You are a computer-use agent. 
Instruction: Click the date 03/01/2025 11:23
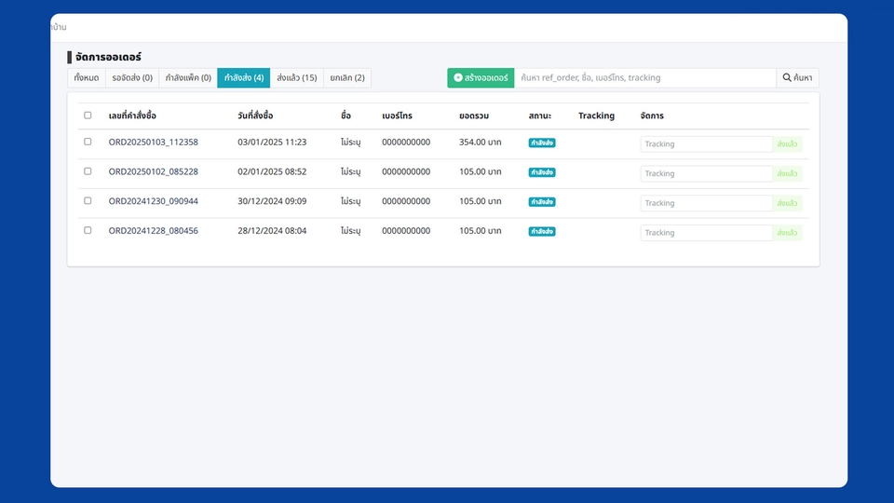click(272, 142)
